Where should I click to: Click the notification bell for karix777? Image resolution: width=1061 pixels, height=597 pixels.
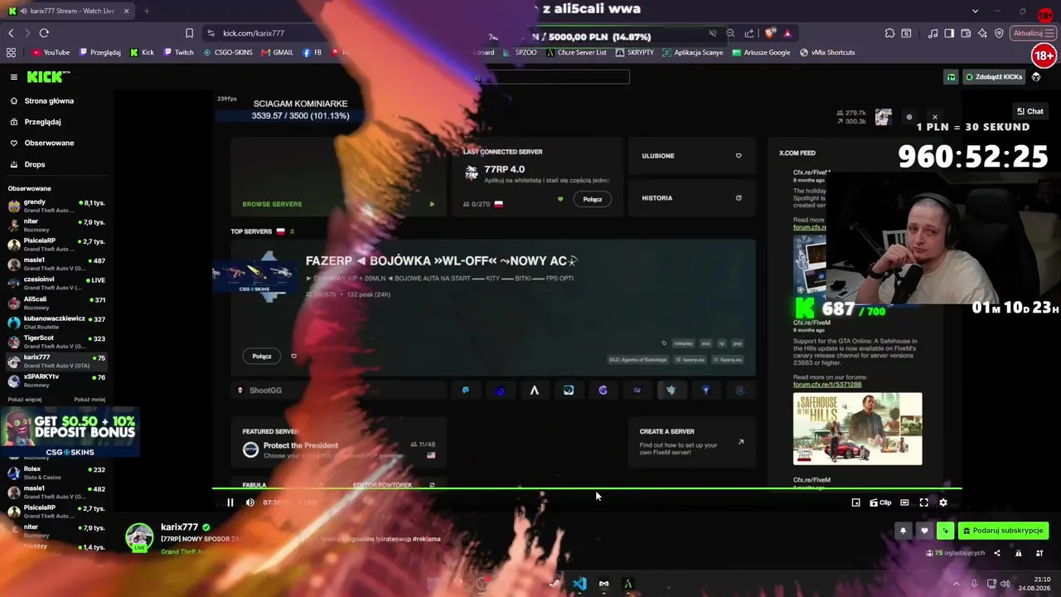[904, 531]
